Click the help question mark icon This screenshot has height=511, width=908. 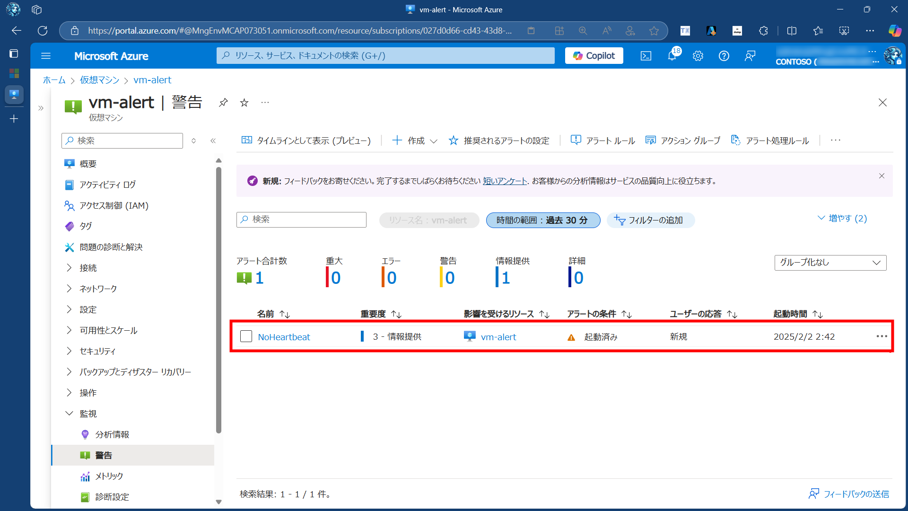[724, 56]
